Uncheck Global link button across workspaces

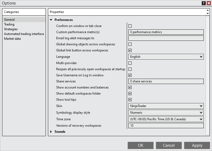click(130, 50)
